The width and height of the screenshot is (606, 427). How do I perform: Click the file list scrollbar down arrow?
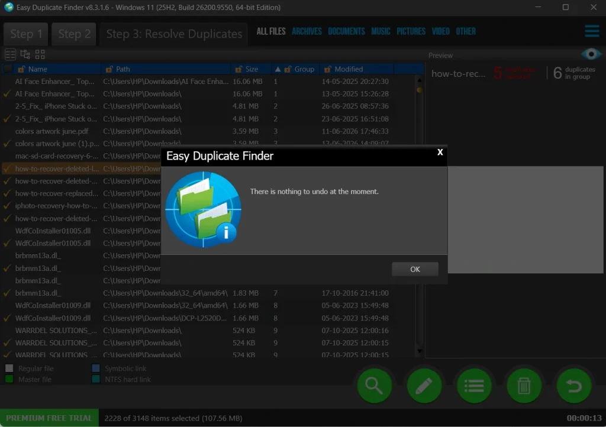tap(420, 351)
